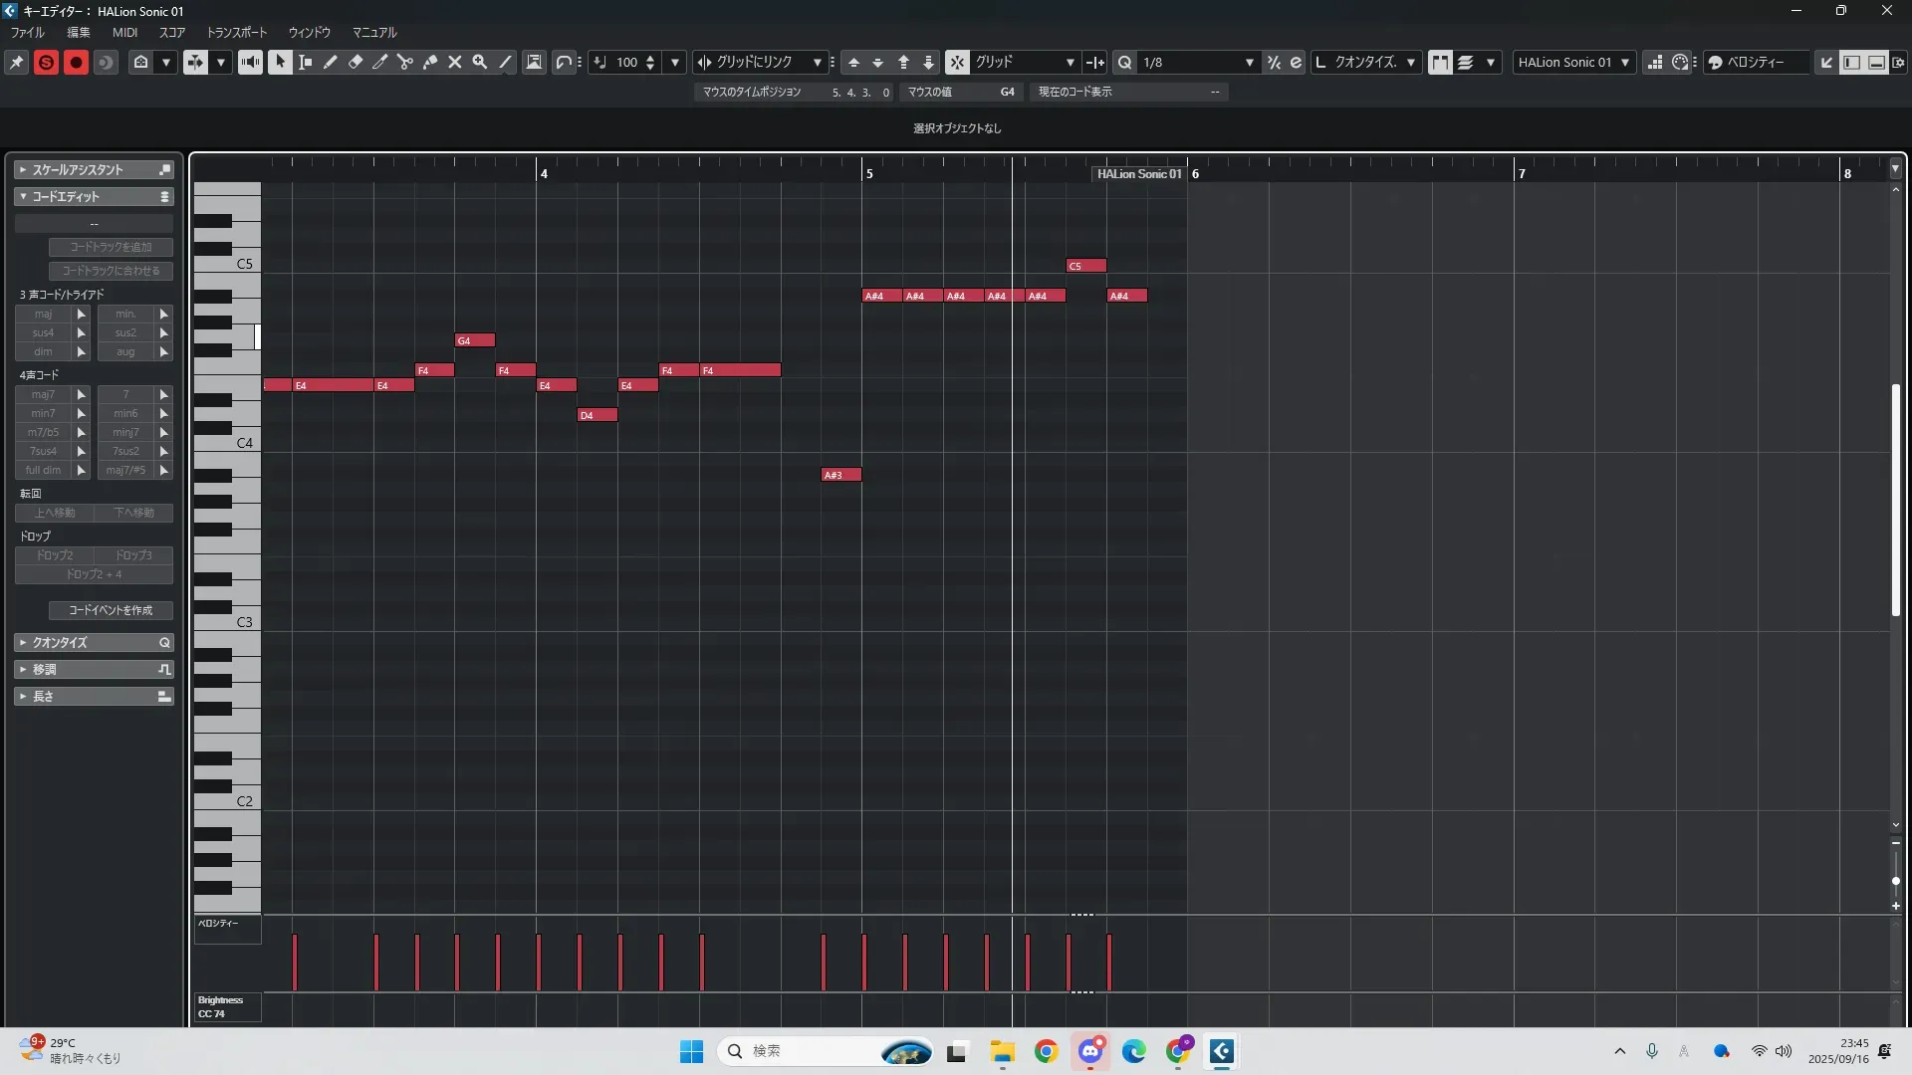
Task: Toggle acoustic feedback speaker button
Action: point(250,62)
